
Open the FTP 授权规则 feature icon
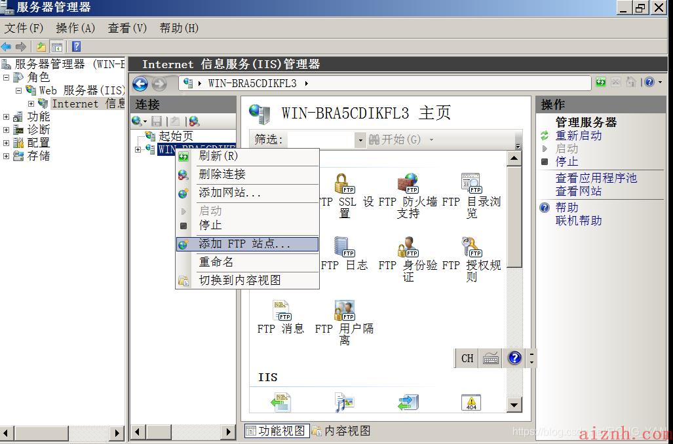pos(471,247)
